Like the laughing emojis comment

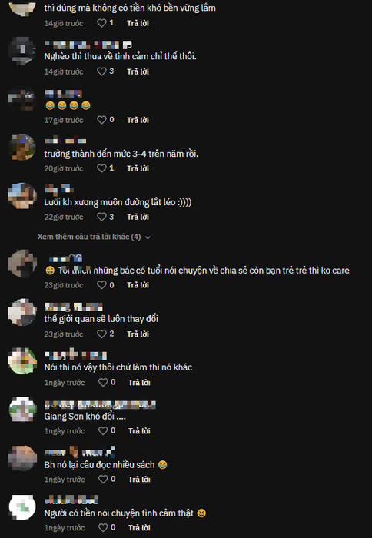pyautogui.click(x=101, y=120)
